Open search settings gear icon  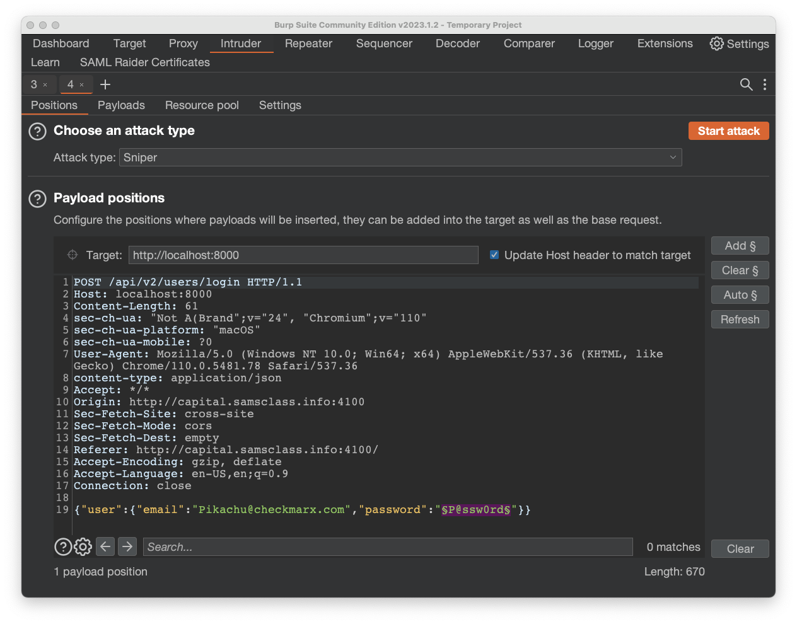click(x=83, y=546)
